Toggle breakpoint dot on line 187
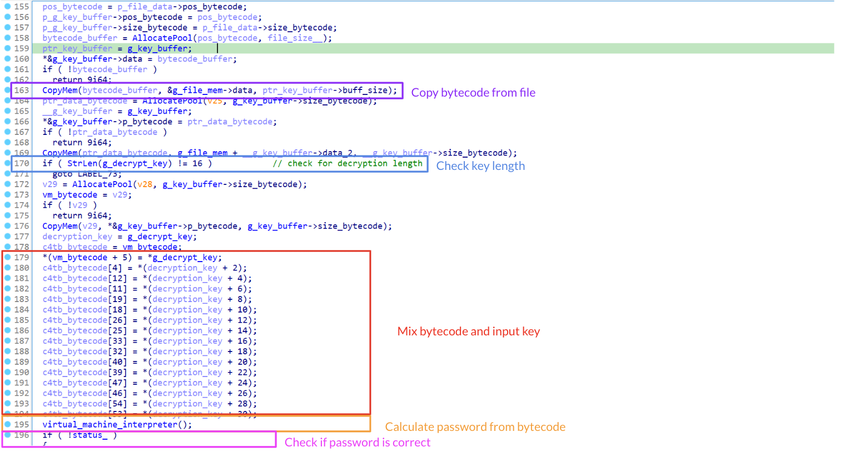 pos(8,341)
